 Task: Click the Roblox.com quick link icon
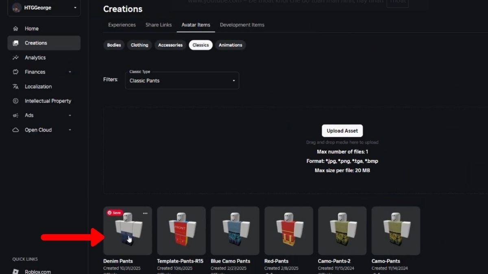coord(16,272)
